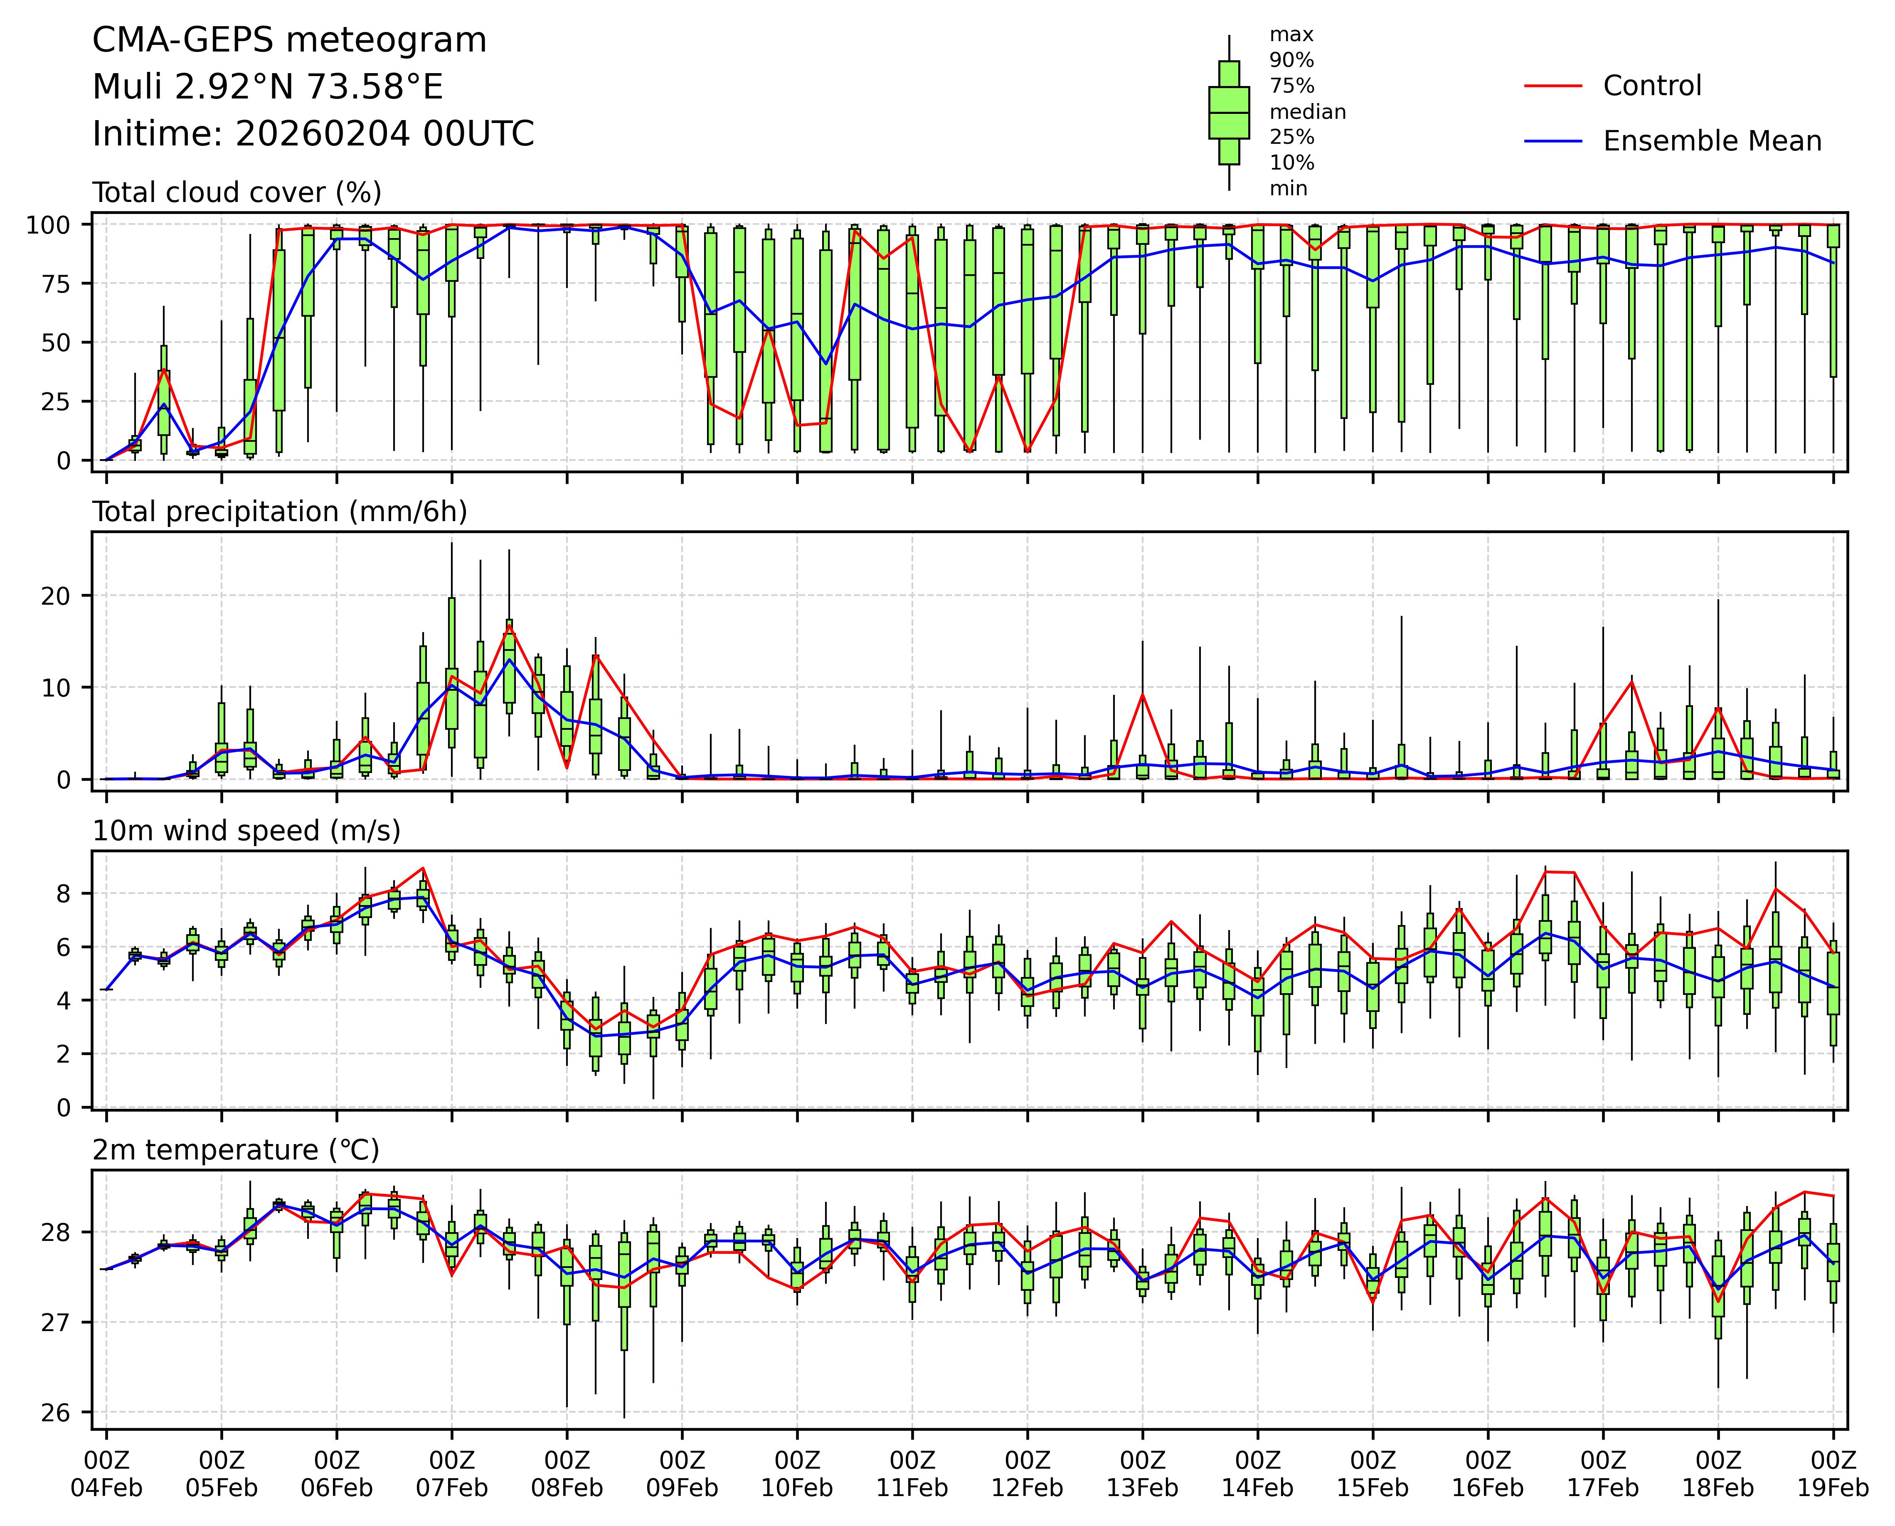Viewport: 1895px width, 1526px height.
Task: Click the Total cloud cover (%) heading
Action: pos(237,192)
